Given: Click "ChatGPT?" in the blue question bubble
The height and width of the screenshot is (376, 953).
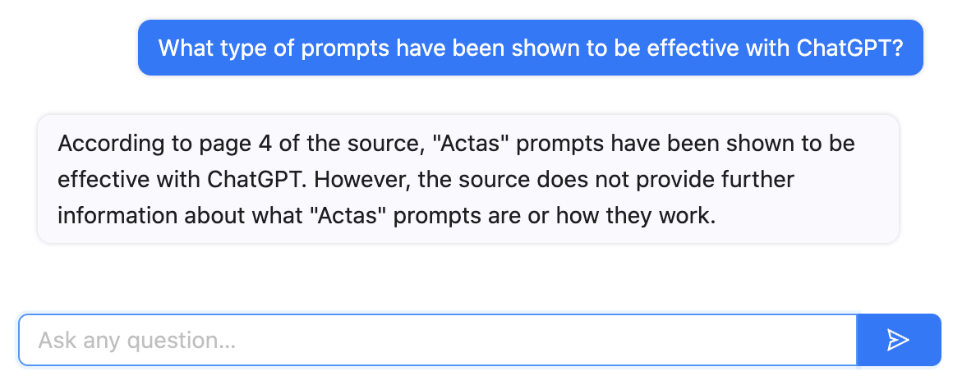Looking at the screenshot, I should [850, 48].
